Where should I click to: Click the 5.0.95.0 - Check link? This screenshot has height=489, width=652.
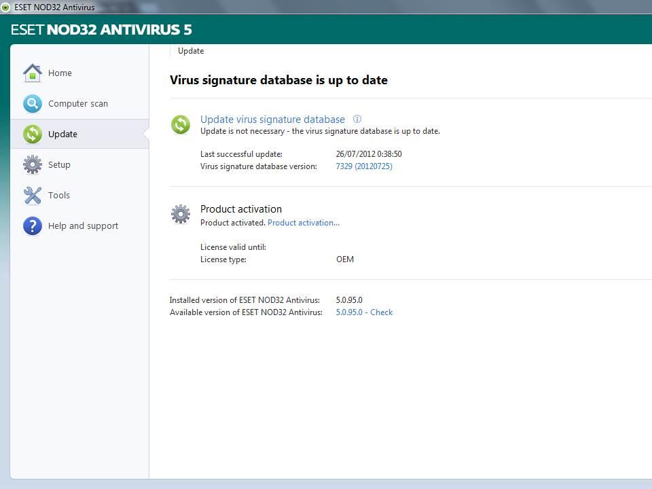(364, 312)
